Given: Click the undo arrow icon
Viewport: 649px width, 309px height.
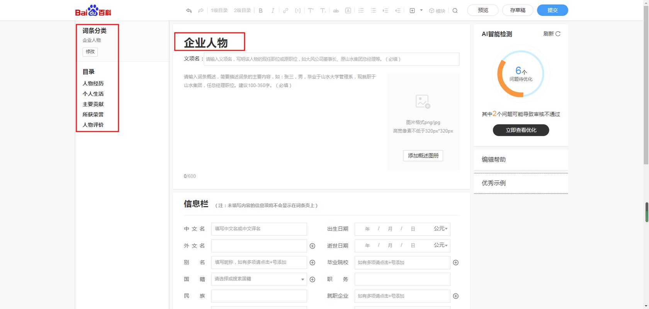Looking at the screenshot, I should 189,11.
